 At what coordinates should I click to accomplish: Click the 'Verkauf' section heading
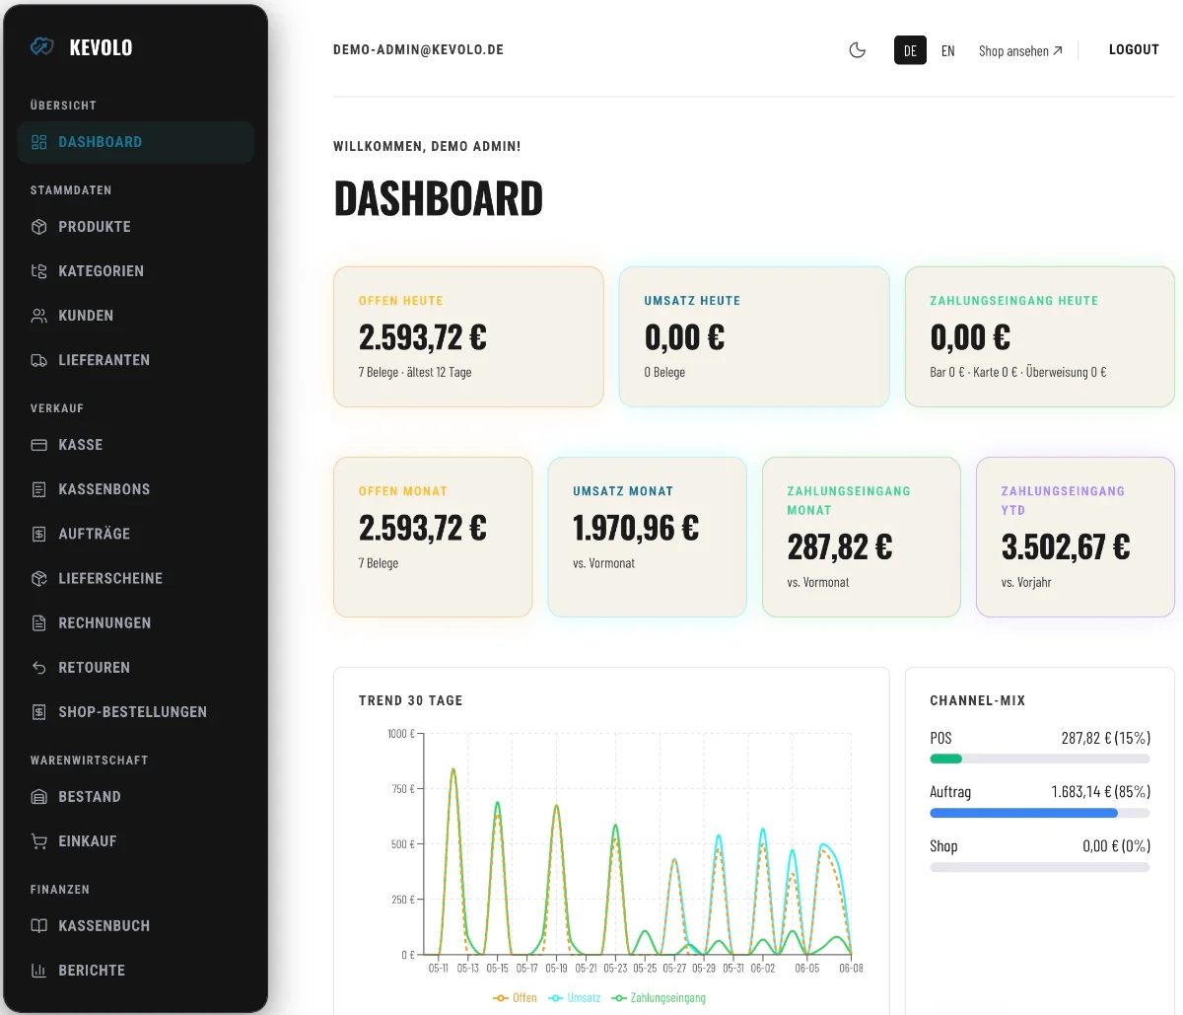point(57,408)
